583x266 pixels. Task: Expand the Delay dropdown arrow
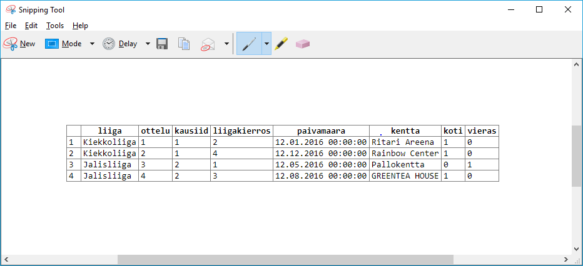point(148,44)
